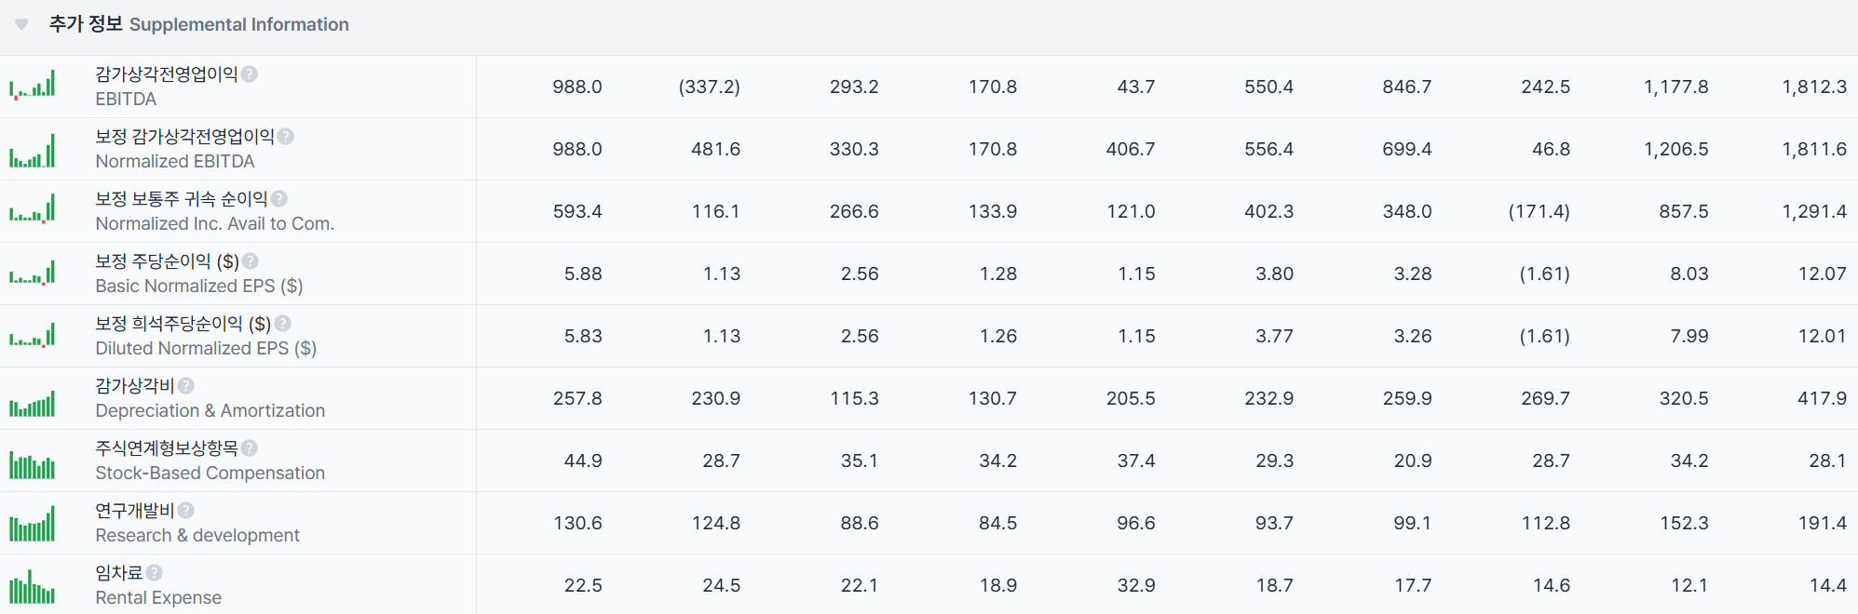
Task: Show help for Rental Expense row
Action: 155,573
